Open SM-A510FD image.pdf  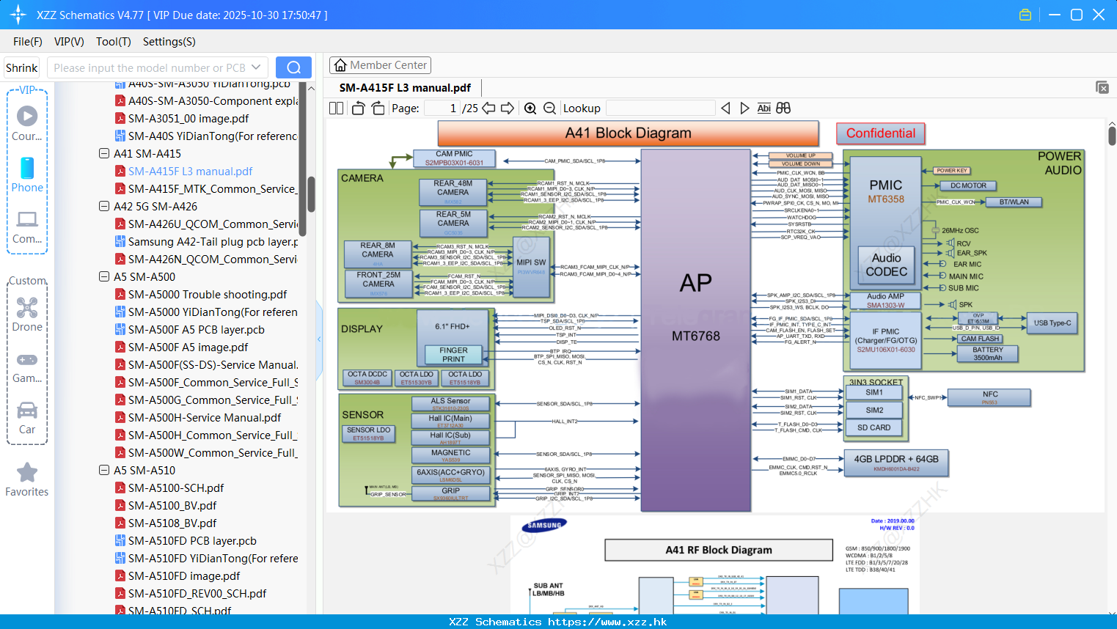[x=184, y=576]
